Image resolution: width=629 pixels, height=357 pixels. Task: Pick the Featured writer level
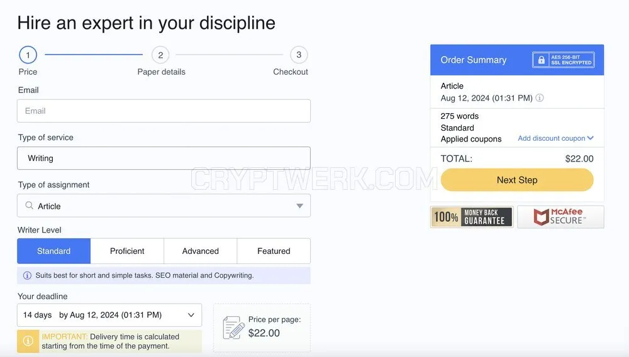274,251
